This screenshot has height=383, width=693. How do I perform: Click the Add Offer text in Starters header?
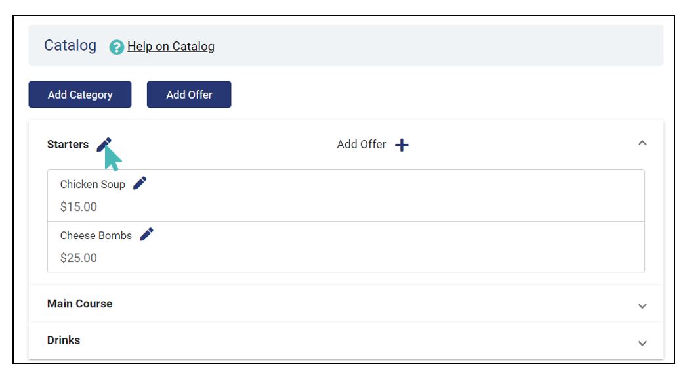pos(361,145)
